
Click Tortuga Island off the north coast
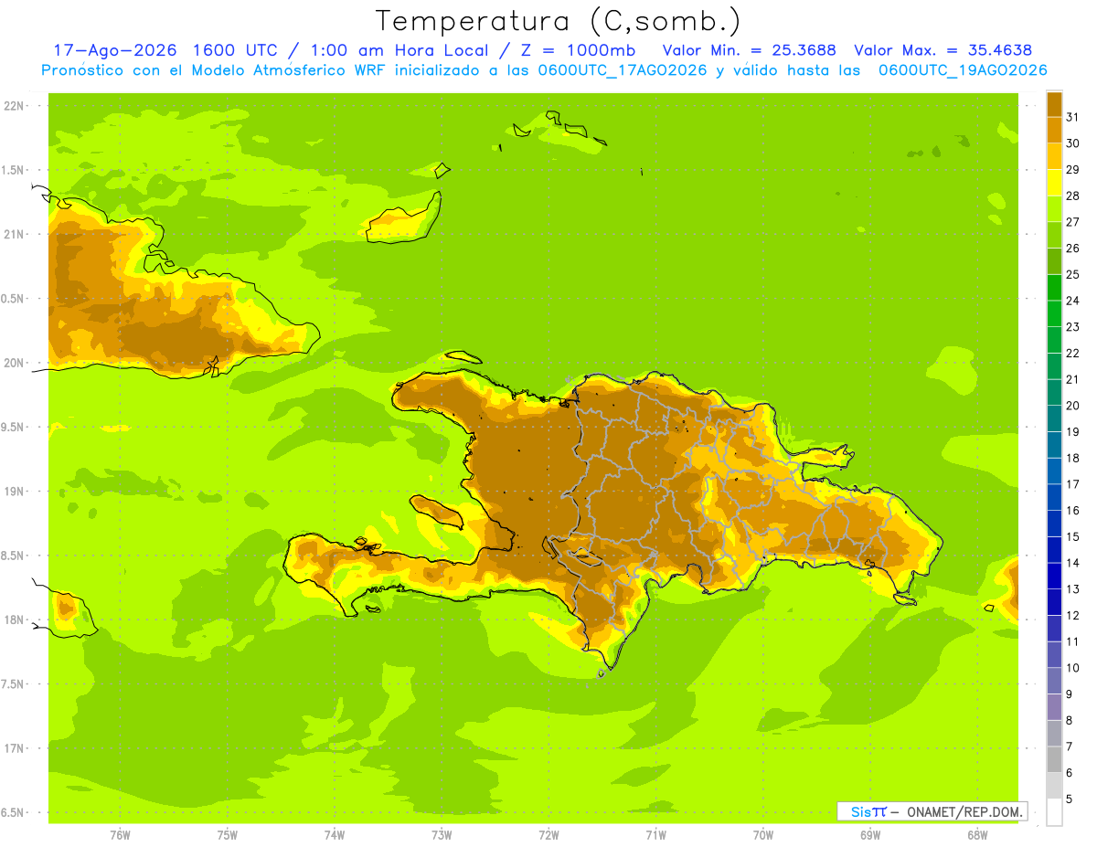pos(463,357)
